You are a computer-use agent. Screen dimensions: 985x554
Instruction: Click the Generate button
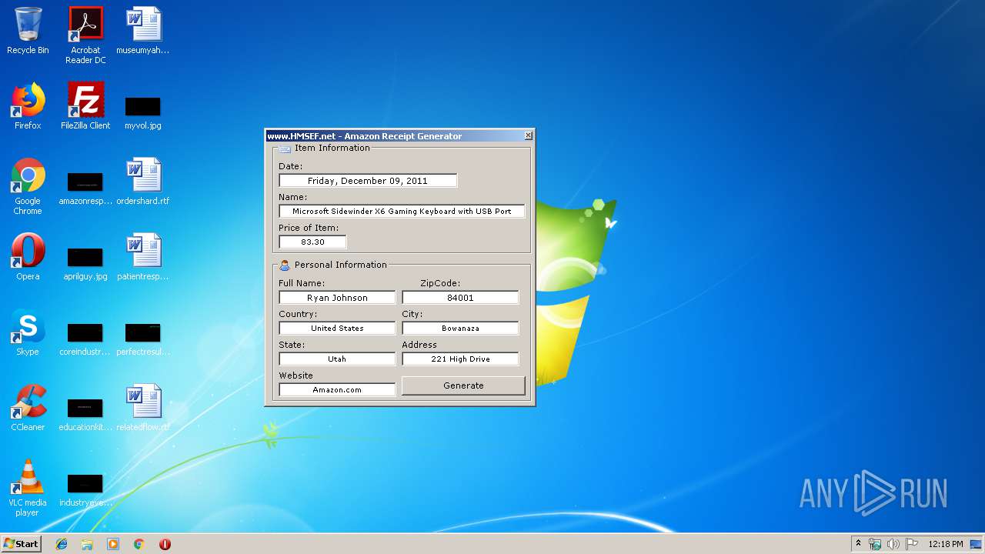pos(463,385)
